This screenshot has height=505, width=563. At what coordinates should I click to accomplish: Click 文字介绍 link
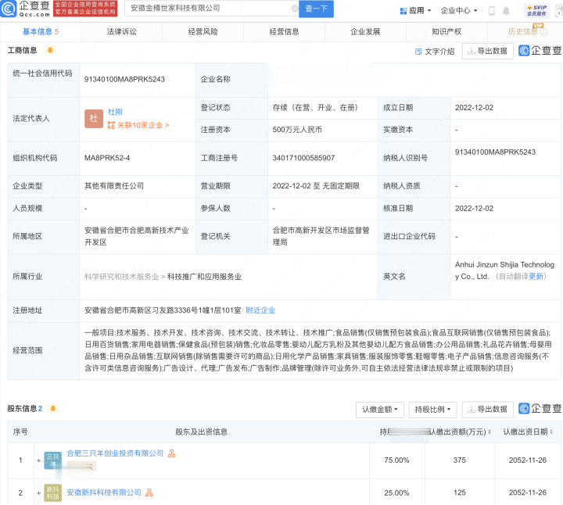pos(435,52)
